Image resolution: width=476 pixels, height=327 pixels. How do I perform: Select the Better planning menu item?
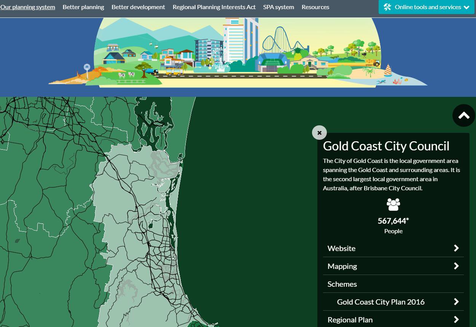click(x=83, y=7)
